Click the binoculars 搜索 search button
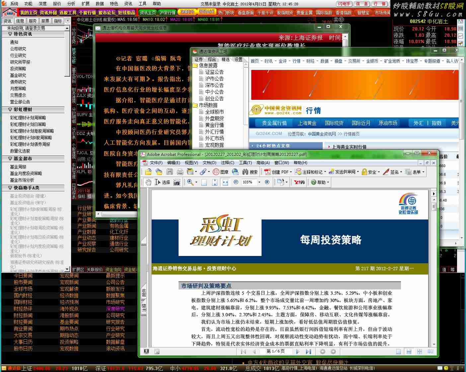466x372 pixels. click(250, 172)
